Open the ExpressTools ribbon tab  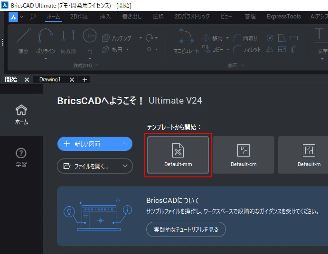click(284, 17)
